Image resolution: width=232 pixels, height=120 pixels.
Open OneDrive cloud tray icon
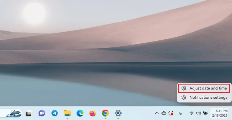coord(164,113)
